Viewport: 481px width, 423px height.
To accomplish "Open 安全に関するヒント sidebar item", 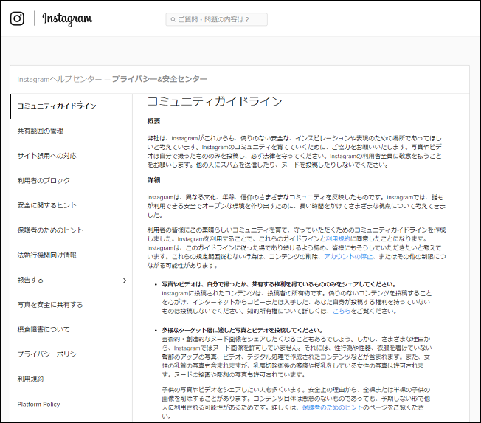I will point(46,205).
